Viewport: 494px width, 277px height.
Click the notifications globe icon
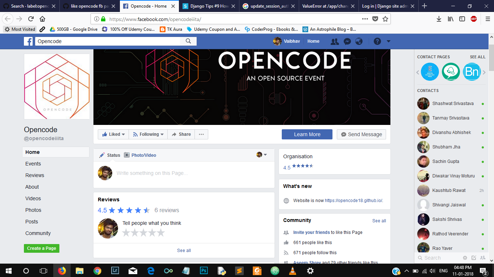[359, 41]
